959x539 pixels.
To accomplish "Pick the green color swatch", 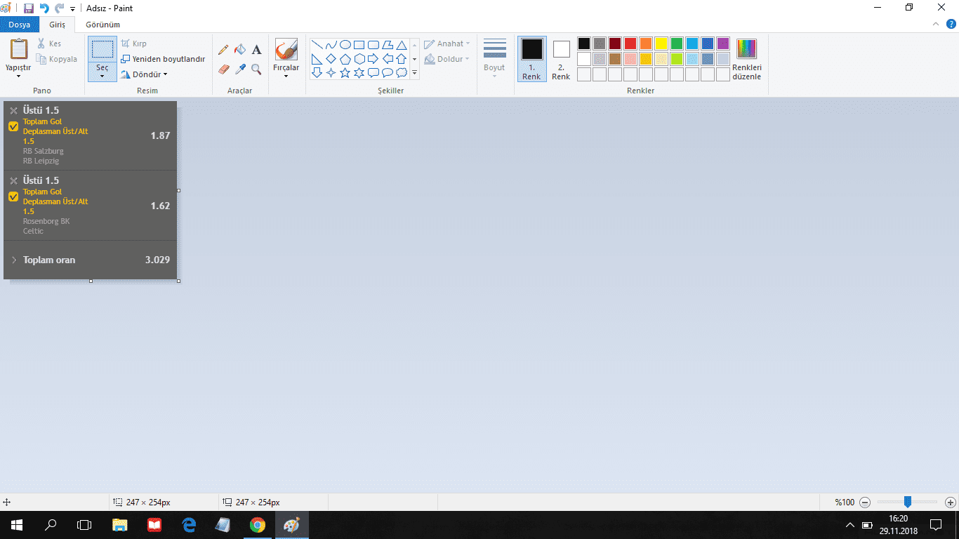I will pos(677,44).
